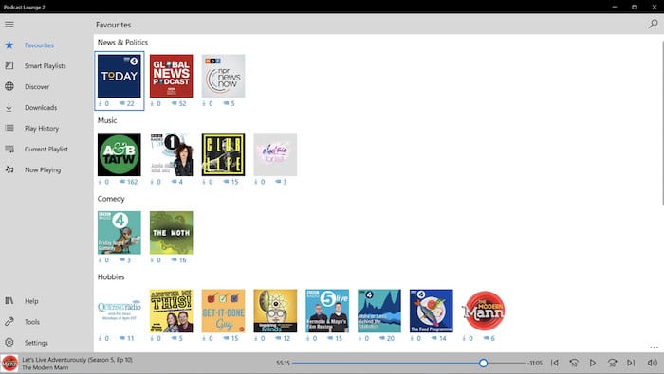Open the Get-It-Done Guy tile
The height and width of the screenshot is (374, 664).
(x=223, y=311)
